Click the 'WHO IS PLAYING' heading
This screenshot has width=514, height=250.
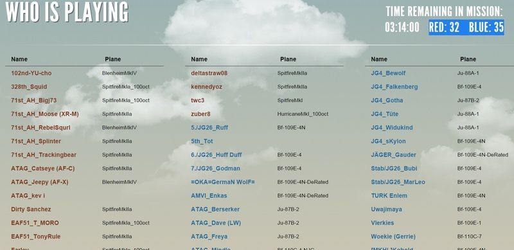67,12
